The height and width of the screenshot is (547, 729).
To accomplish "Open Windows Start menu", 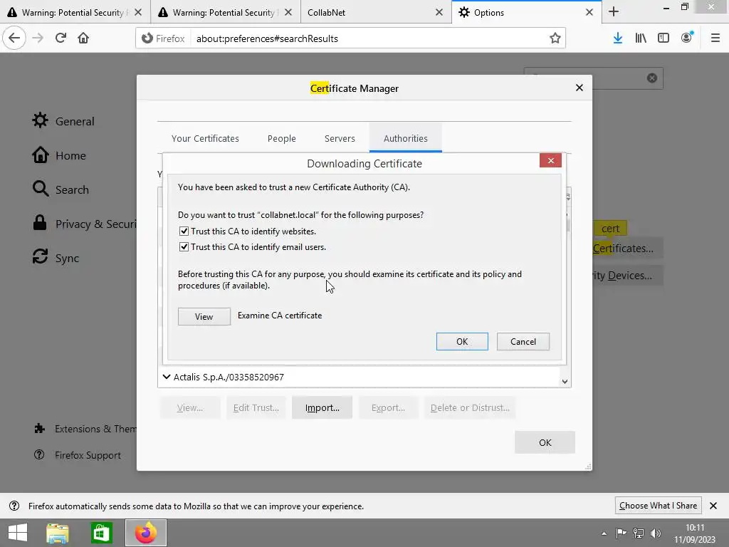I will point(18,533).
